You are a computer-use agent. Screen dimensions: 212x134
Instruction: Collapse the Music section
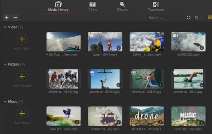pyautogui.click(x=5, y=102)
